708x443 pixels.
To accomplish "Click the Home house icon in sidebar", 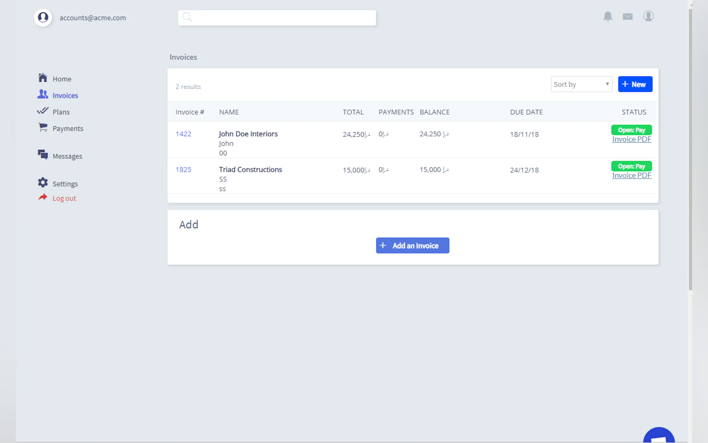I will click(x=43, y=78).
